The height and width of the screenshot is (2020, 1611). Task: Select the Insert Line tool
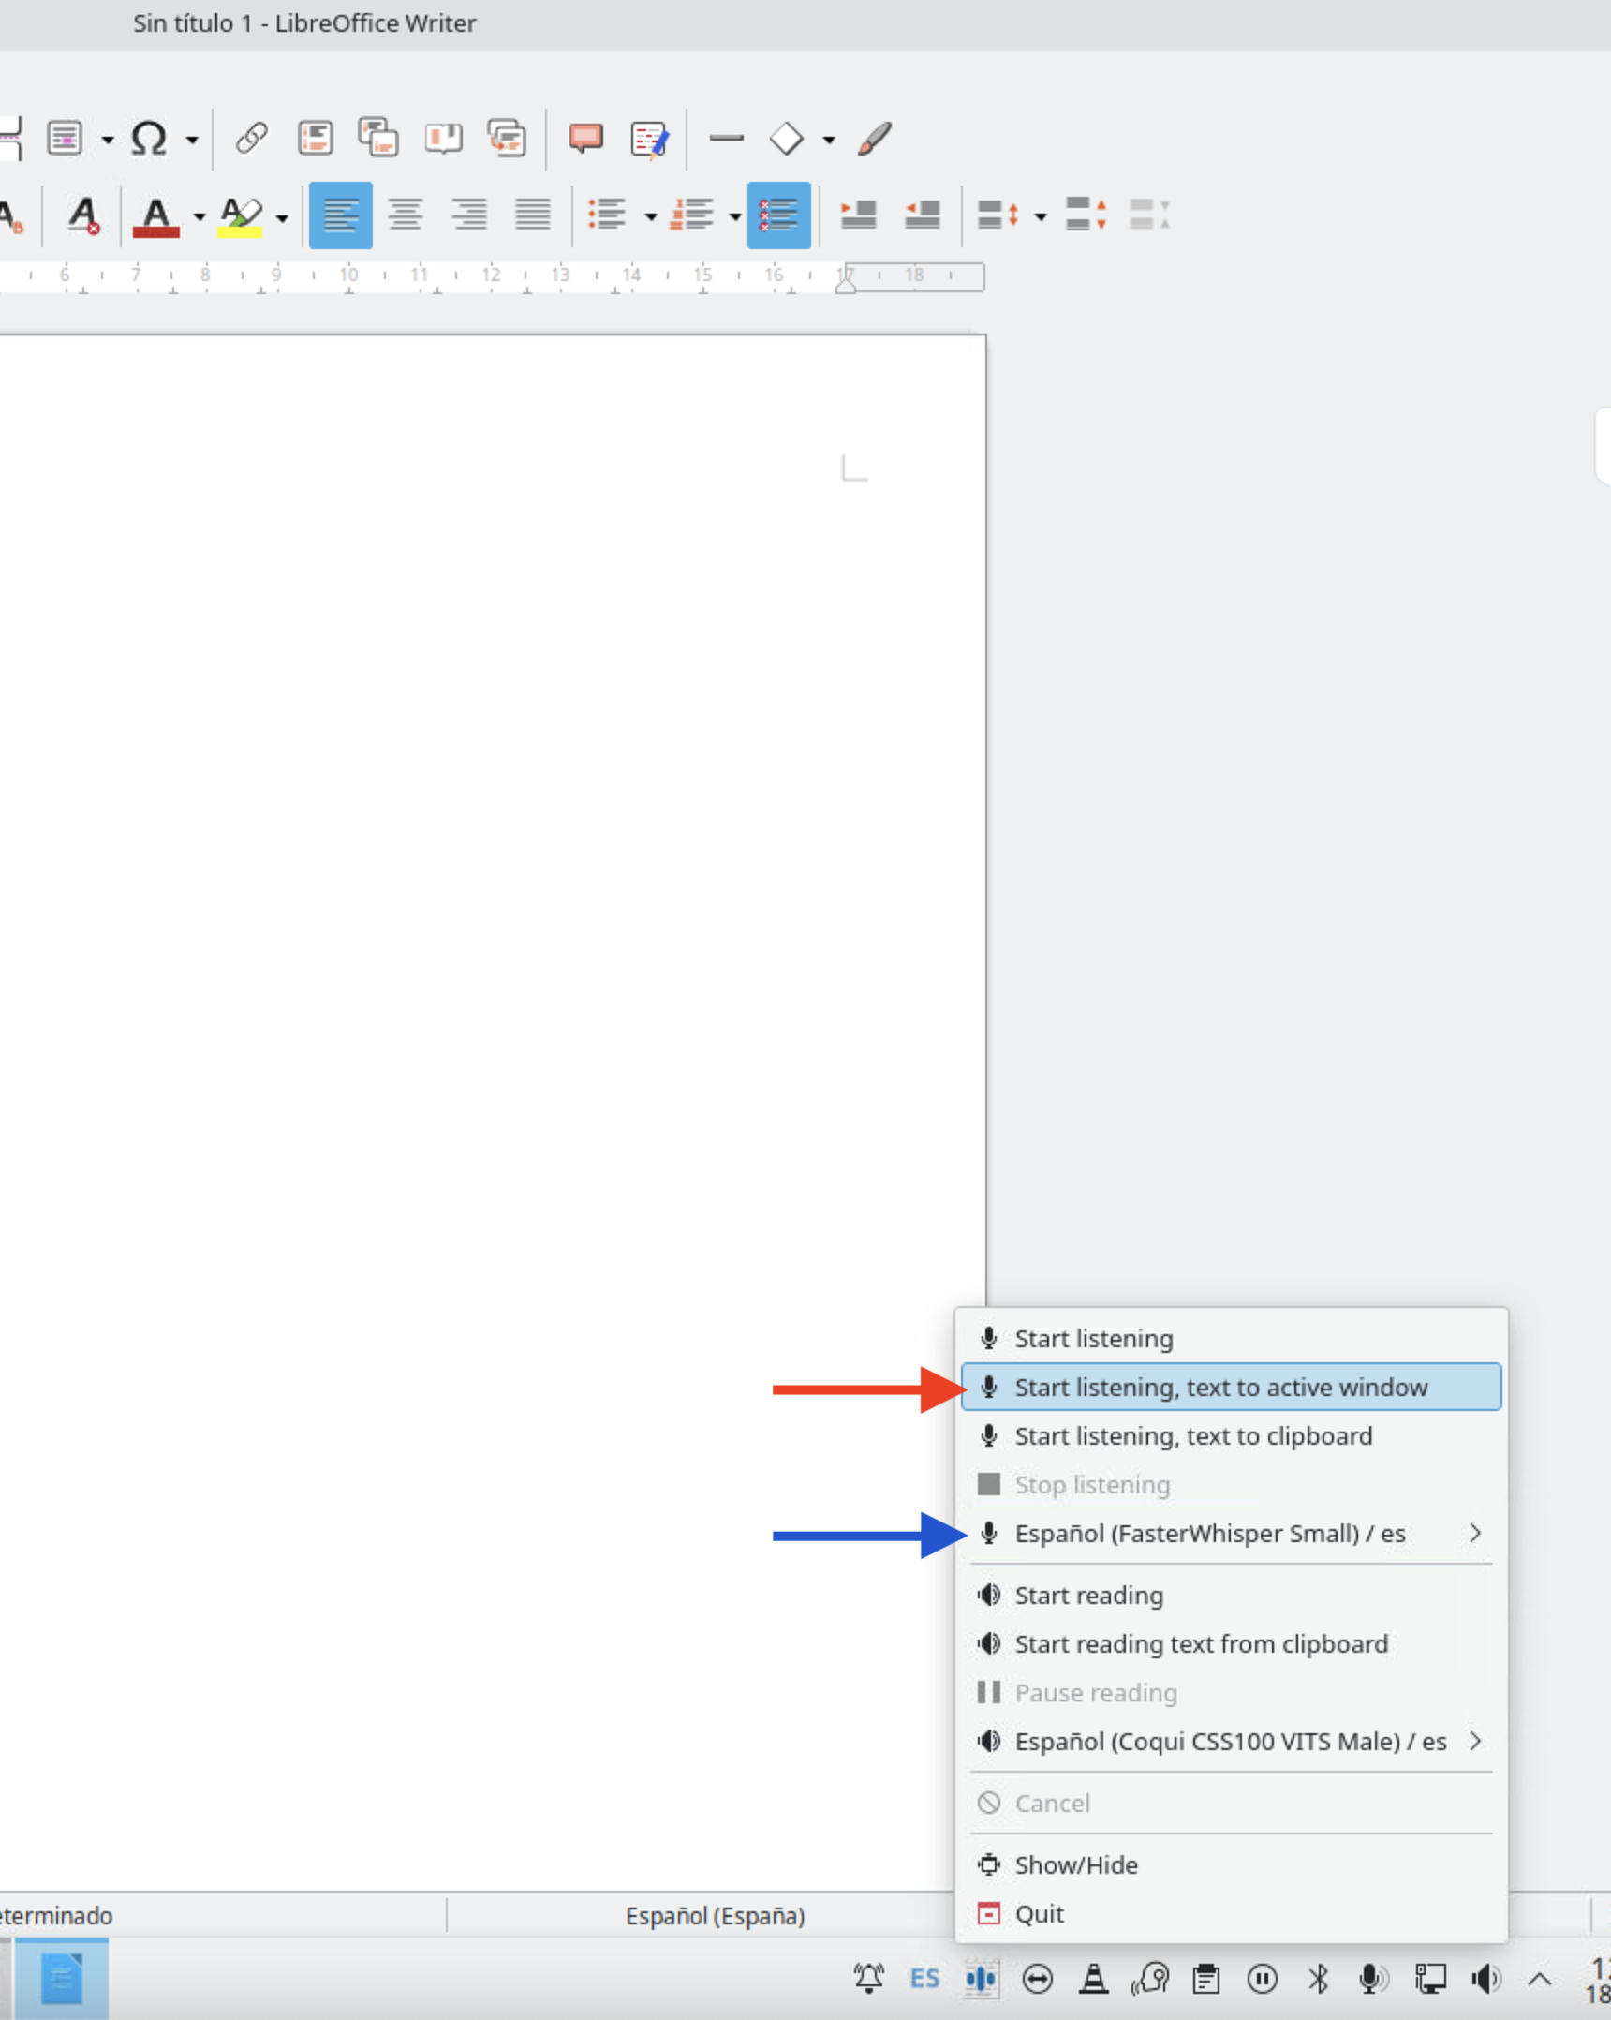click(726, 139)
